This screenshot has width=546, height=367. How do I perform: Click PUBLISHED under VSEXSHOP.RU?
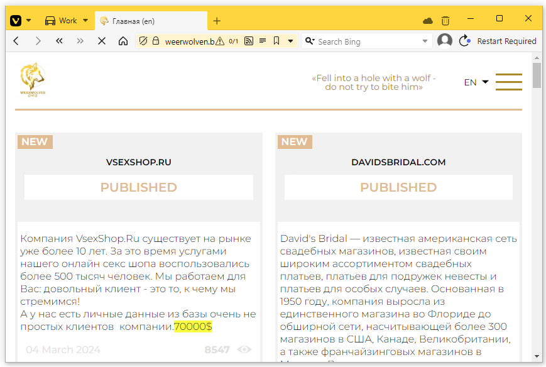point(139,187)
